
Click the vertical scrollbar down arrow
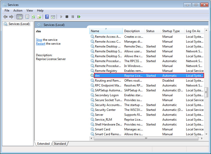(206, 134)
